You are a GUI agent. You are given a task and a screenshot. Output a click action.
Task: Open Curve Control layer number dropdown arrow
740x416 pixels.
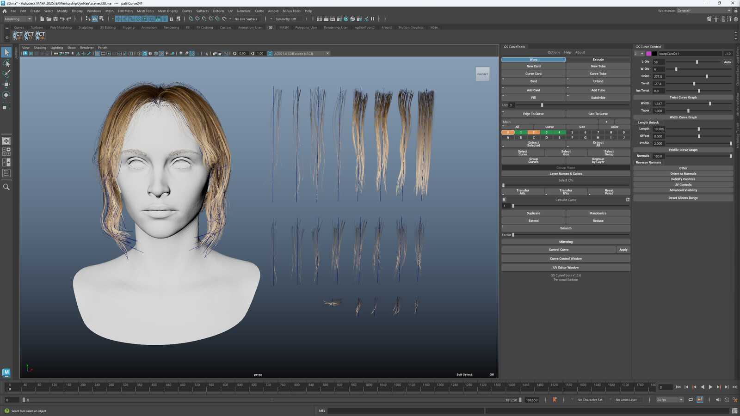pyautogui.click(x=642, y=54)
